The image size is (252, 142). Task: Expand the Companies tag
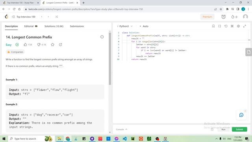coord(15,52)
